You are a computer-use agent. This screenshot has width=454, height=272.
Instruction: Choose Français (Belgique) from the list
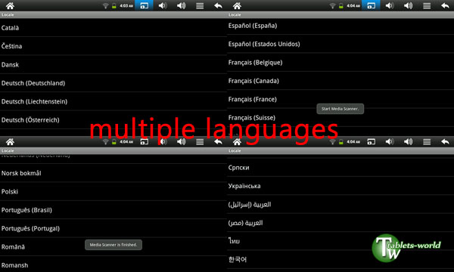coord(340,63)
